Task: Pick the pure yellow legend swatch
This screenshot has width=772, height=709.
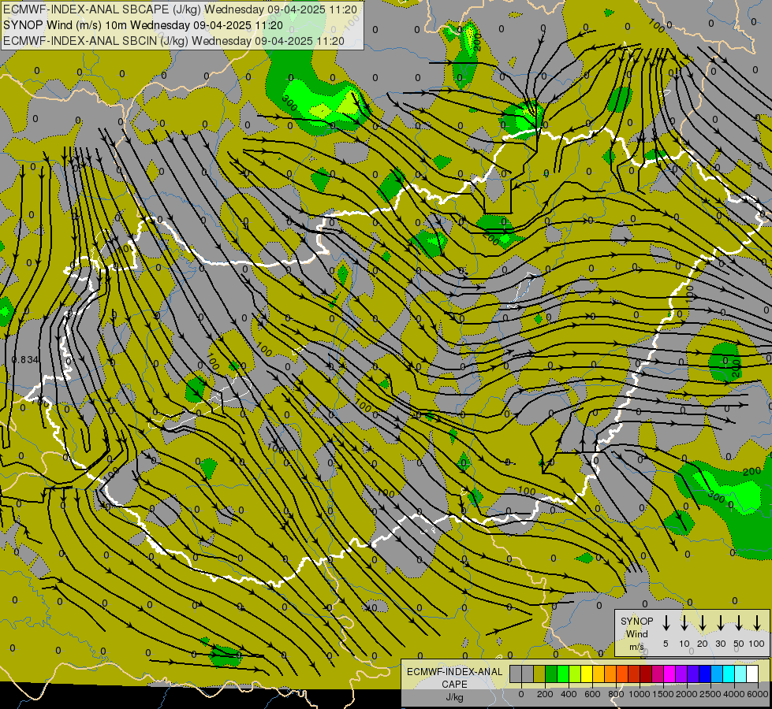Action: [587, 674]
